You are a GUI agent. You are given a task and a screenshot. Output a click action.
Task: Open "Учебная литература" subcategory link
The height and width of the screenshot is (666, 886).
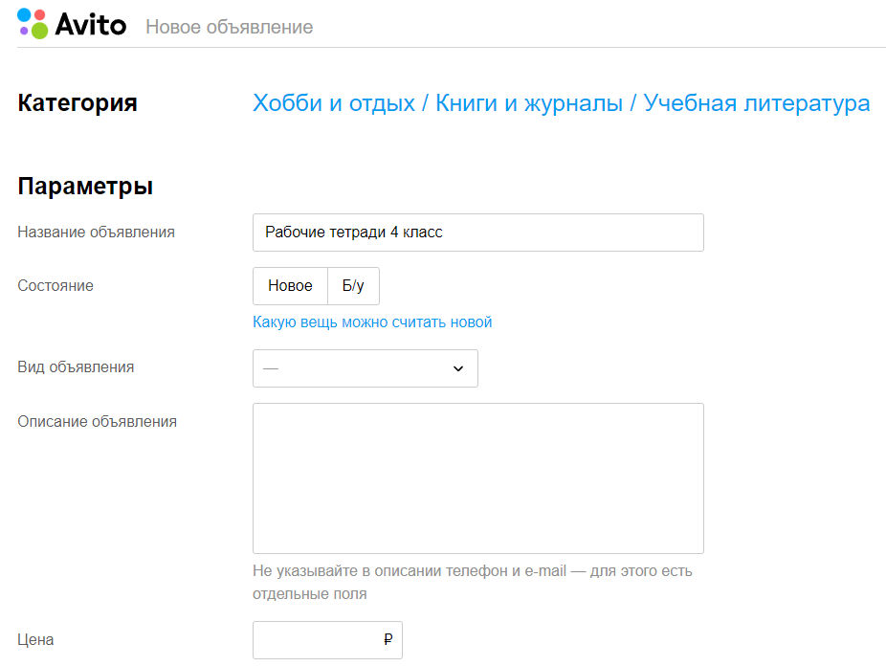point(756,103)
